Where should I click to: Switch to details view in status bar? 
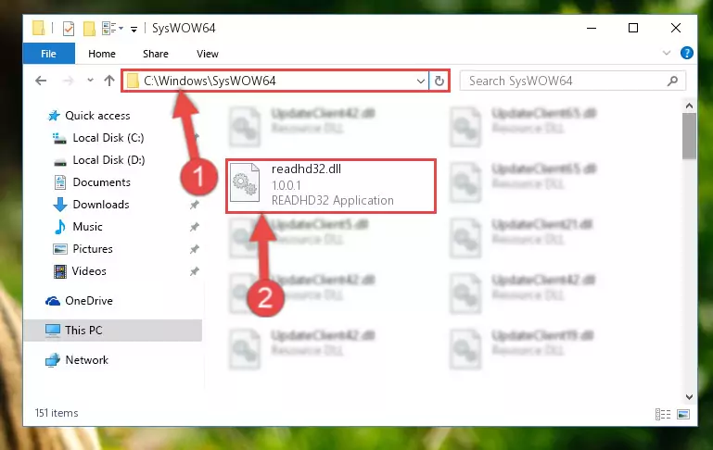[663, 414]
